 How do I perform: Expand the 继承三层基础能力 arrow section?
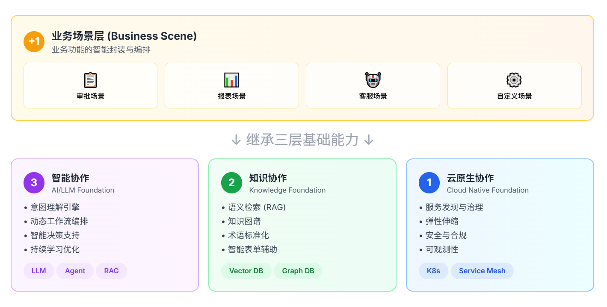click(x=303, y=139)
